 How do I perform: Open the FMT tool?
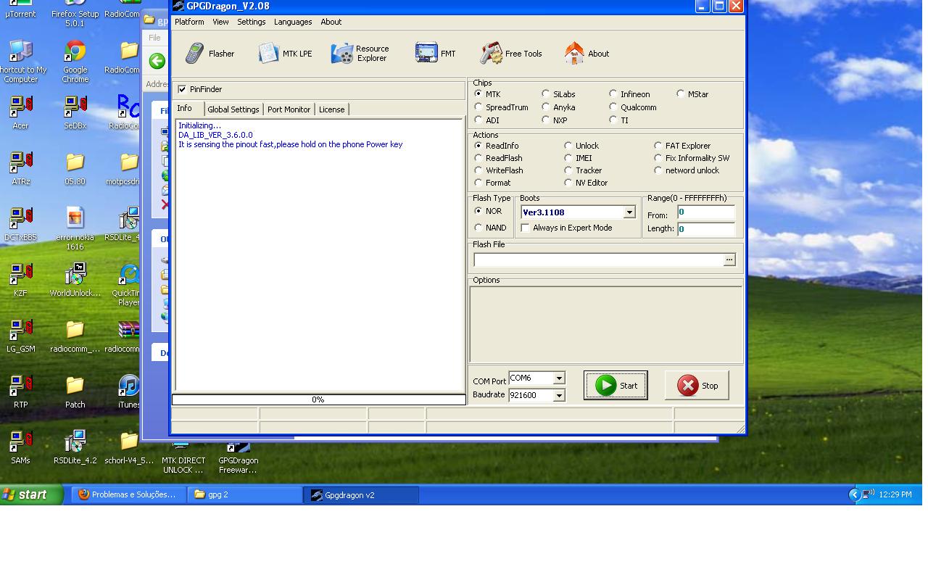[436, 54]
